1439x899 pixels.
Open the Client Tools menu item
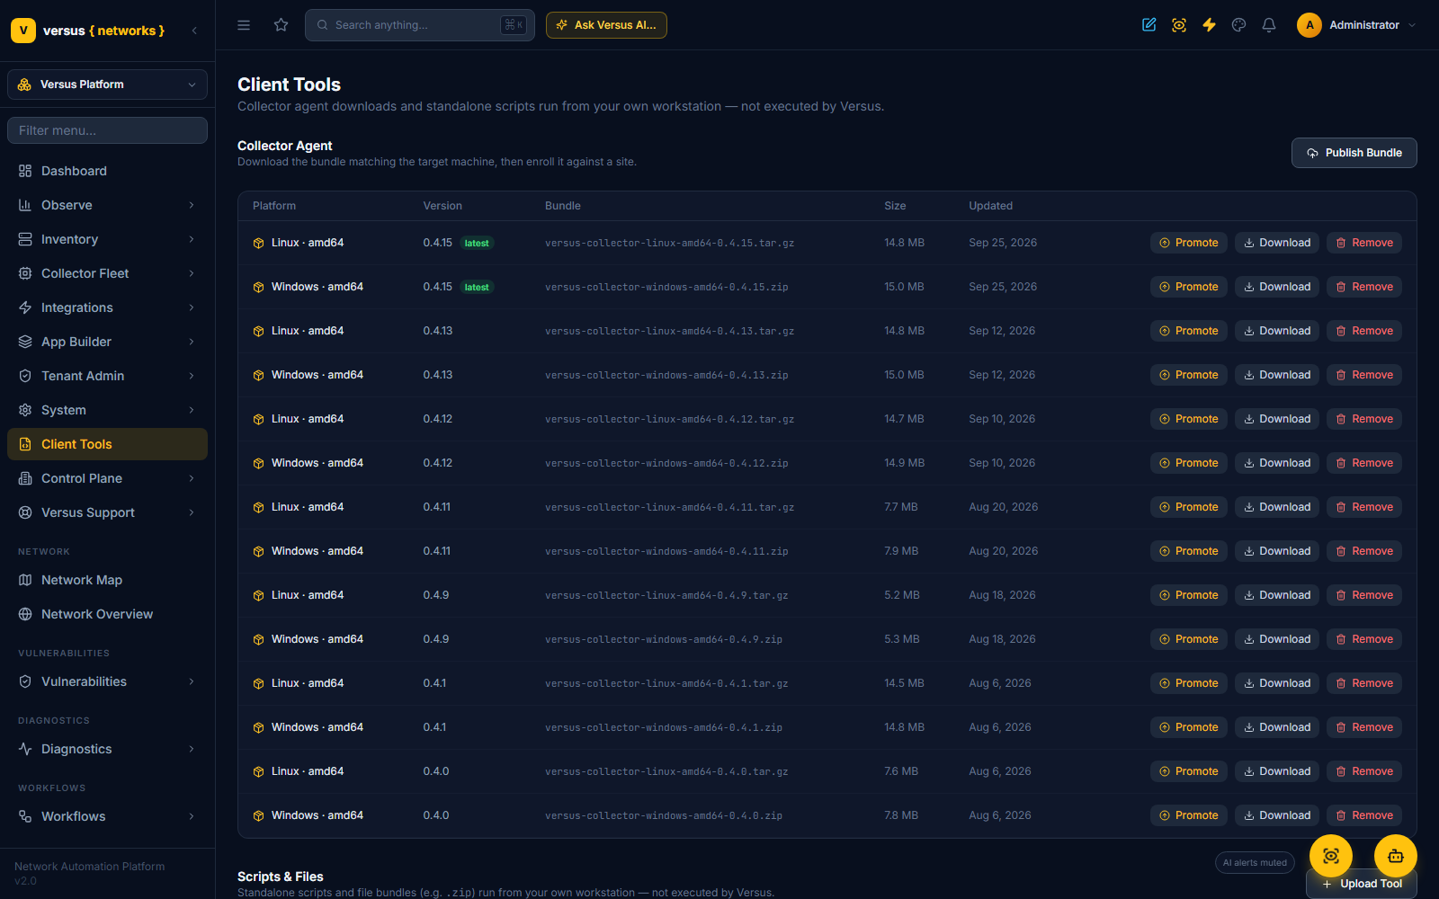point(107,444)
